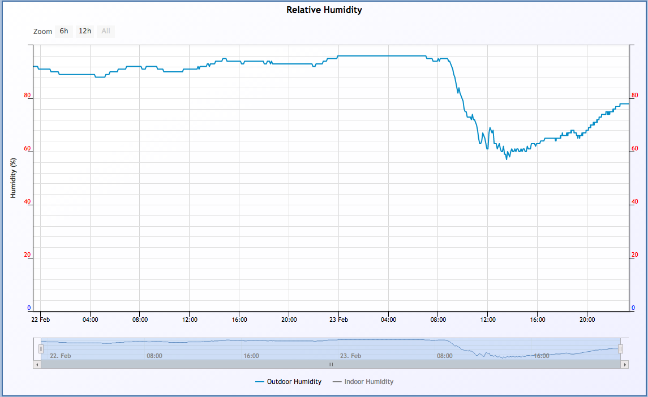The image size is (648, 397).
Task: Toggle Outdoor Humidity series in legend
Action: pyautogui.click(x=289, y=382)
